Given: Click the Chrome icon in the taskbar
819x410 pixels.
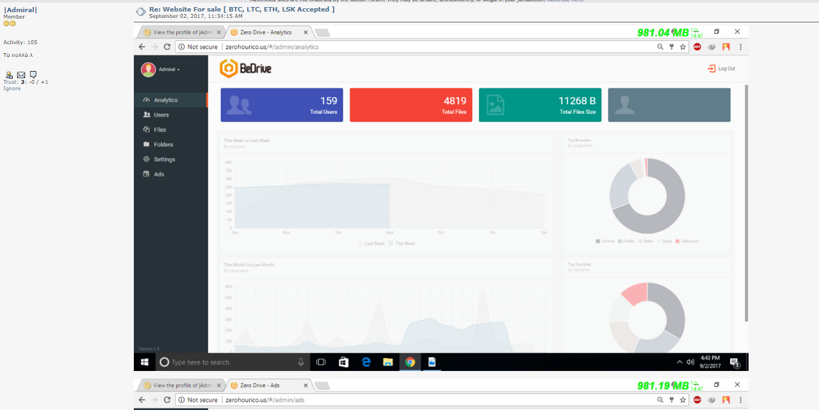Looking at the screenshot, I should pos(410,362).
